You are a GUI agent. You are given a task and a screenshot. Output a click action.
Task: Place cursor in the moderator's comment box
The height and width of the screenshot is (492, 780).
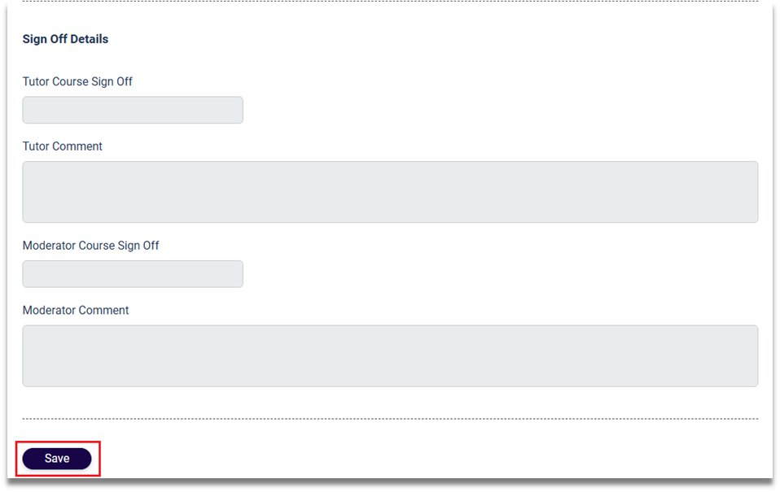pyautogui.click(x=390, y=356)
